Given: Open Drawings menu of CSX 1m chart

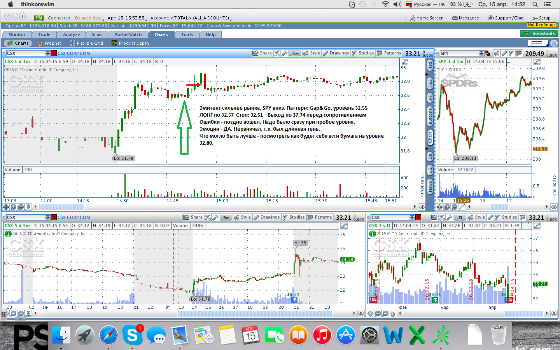Looking at the screenshot, I should [336, 53].
